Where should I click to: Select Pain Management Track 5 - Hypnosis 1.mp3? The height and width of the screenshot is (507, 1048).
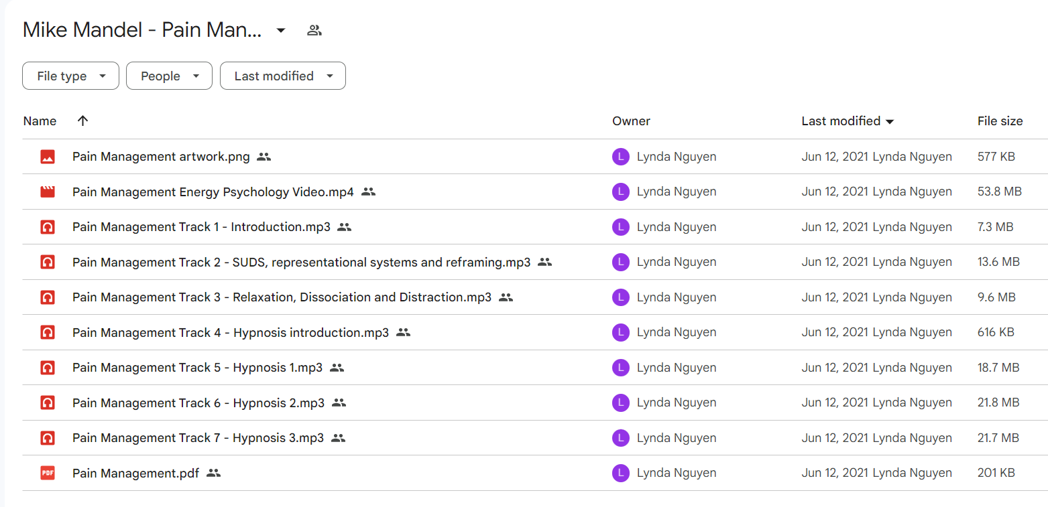tap(197, 368)
